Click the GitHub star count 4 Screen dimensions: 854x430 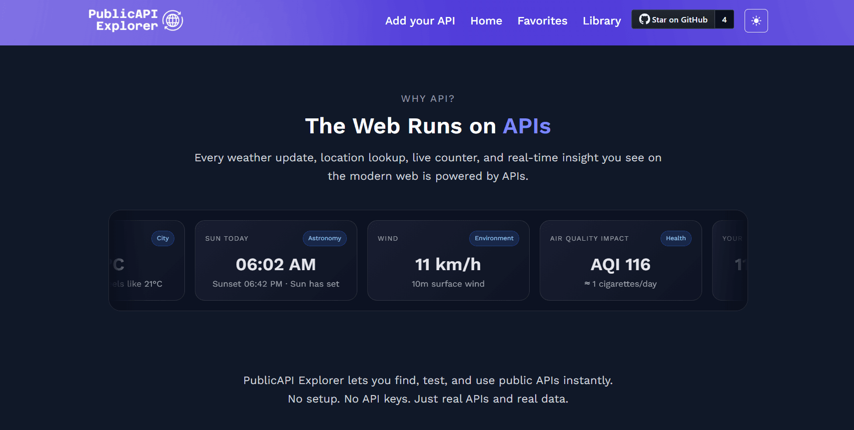724,19
